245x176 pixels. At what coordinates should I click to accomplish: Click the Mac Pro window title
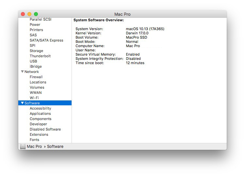point(122,14)
